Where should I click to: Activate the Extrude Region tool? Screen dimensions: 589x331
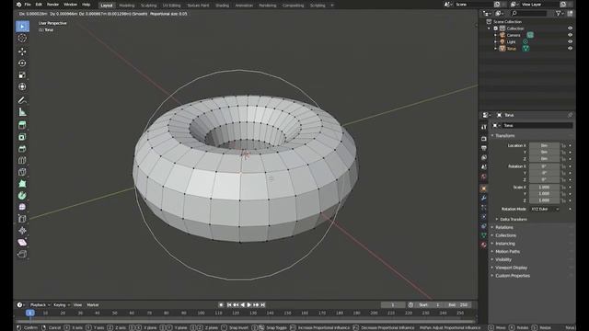(22, 125)
